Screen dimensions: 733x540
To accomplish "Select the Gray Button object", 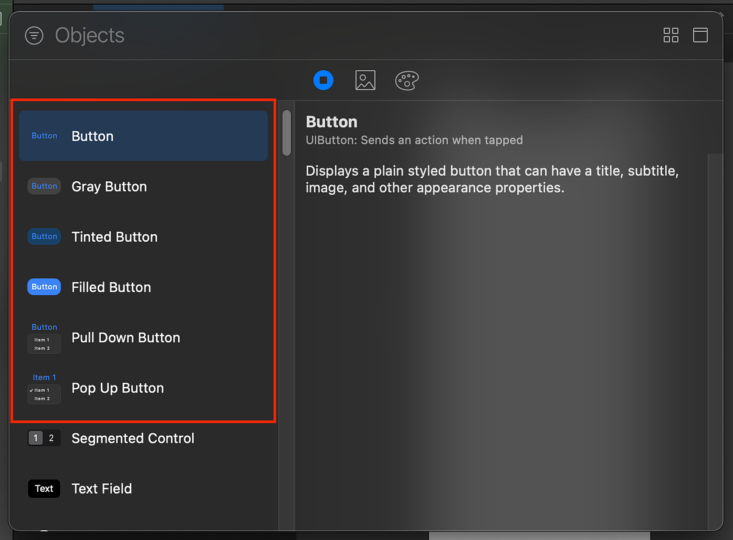I will coord(109,187).
